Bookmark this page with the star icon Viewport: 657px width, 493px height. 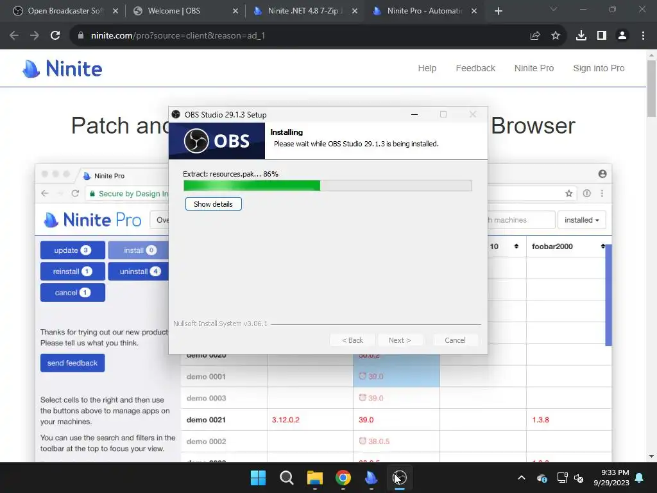[555, 36]
